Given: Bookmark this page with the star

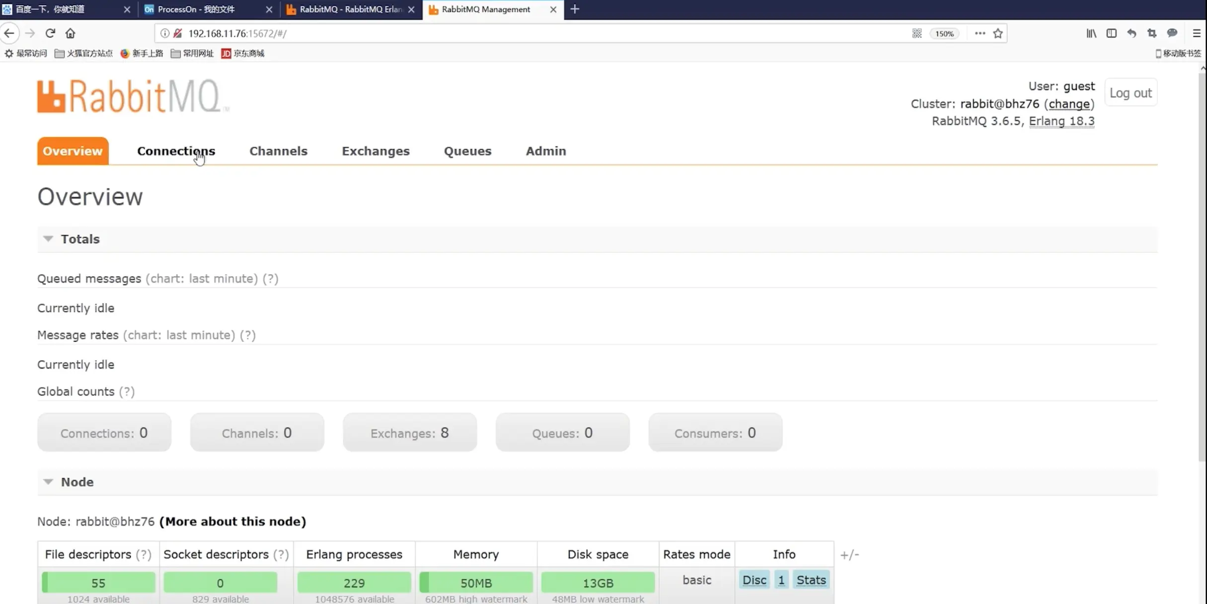Looking at the screenshot, I should [998, 33].
